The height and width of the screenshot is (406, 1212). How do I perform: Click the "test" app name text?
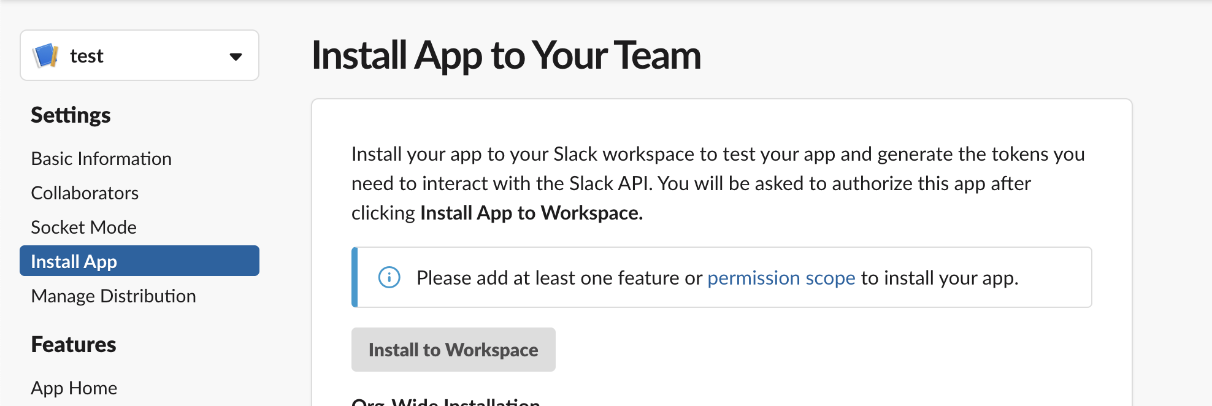(x=86, y=56)
